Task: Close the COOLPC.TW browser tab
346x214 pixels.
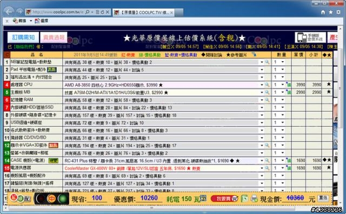Action: [171, 12]
